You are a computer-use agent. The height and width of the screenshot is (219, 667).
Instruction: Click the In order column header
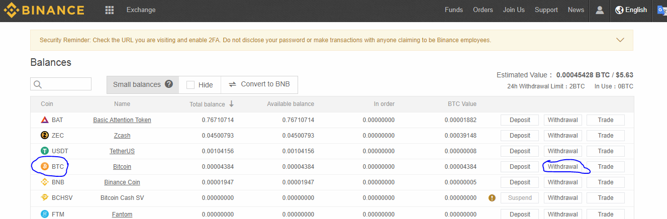click(x=384, y=104)
